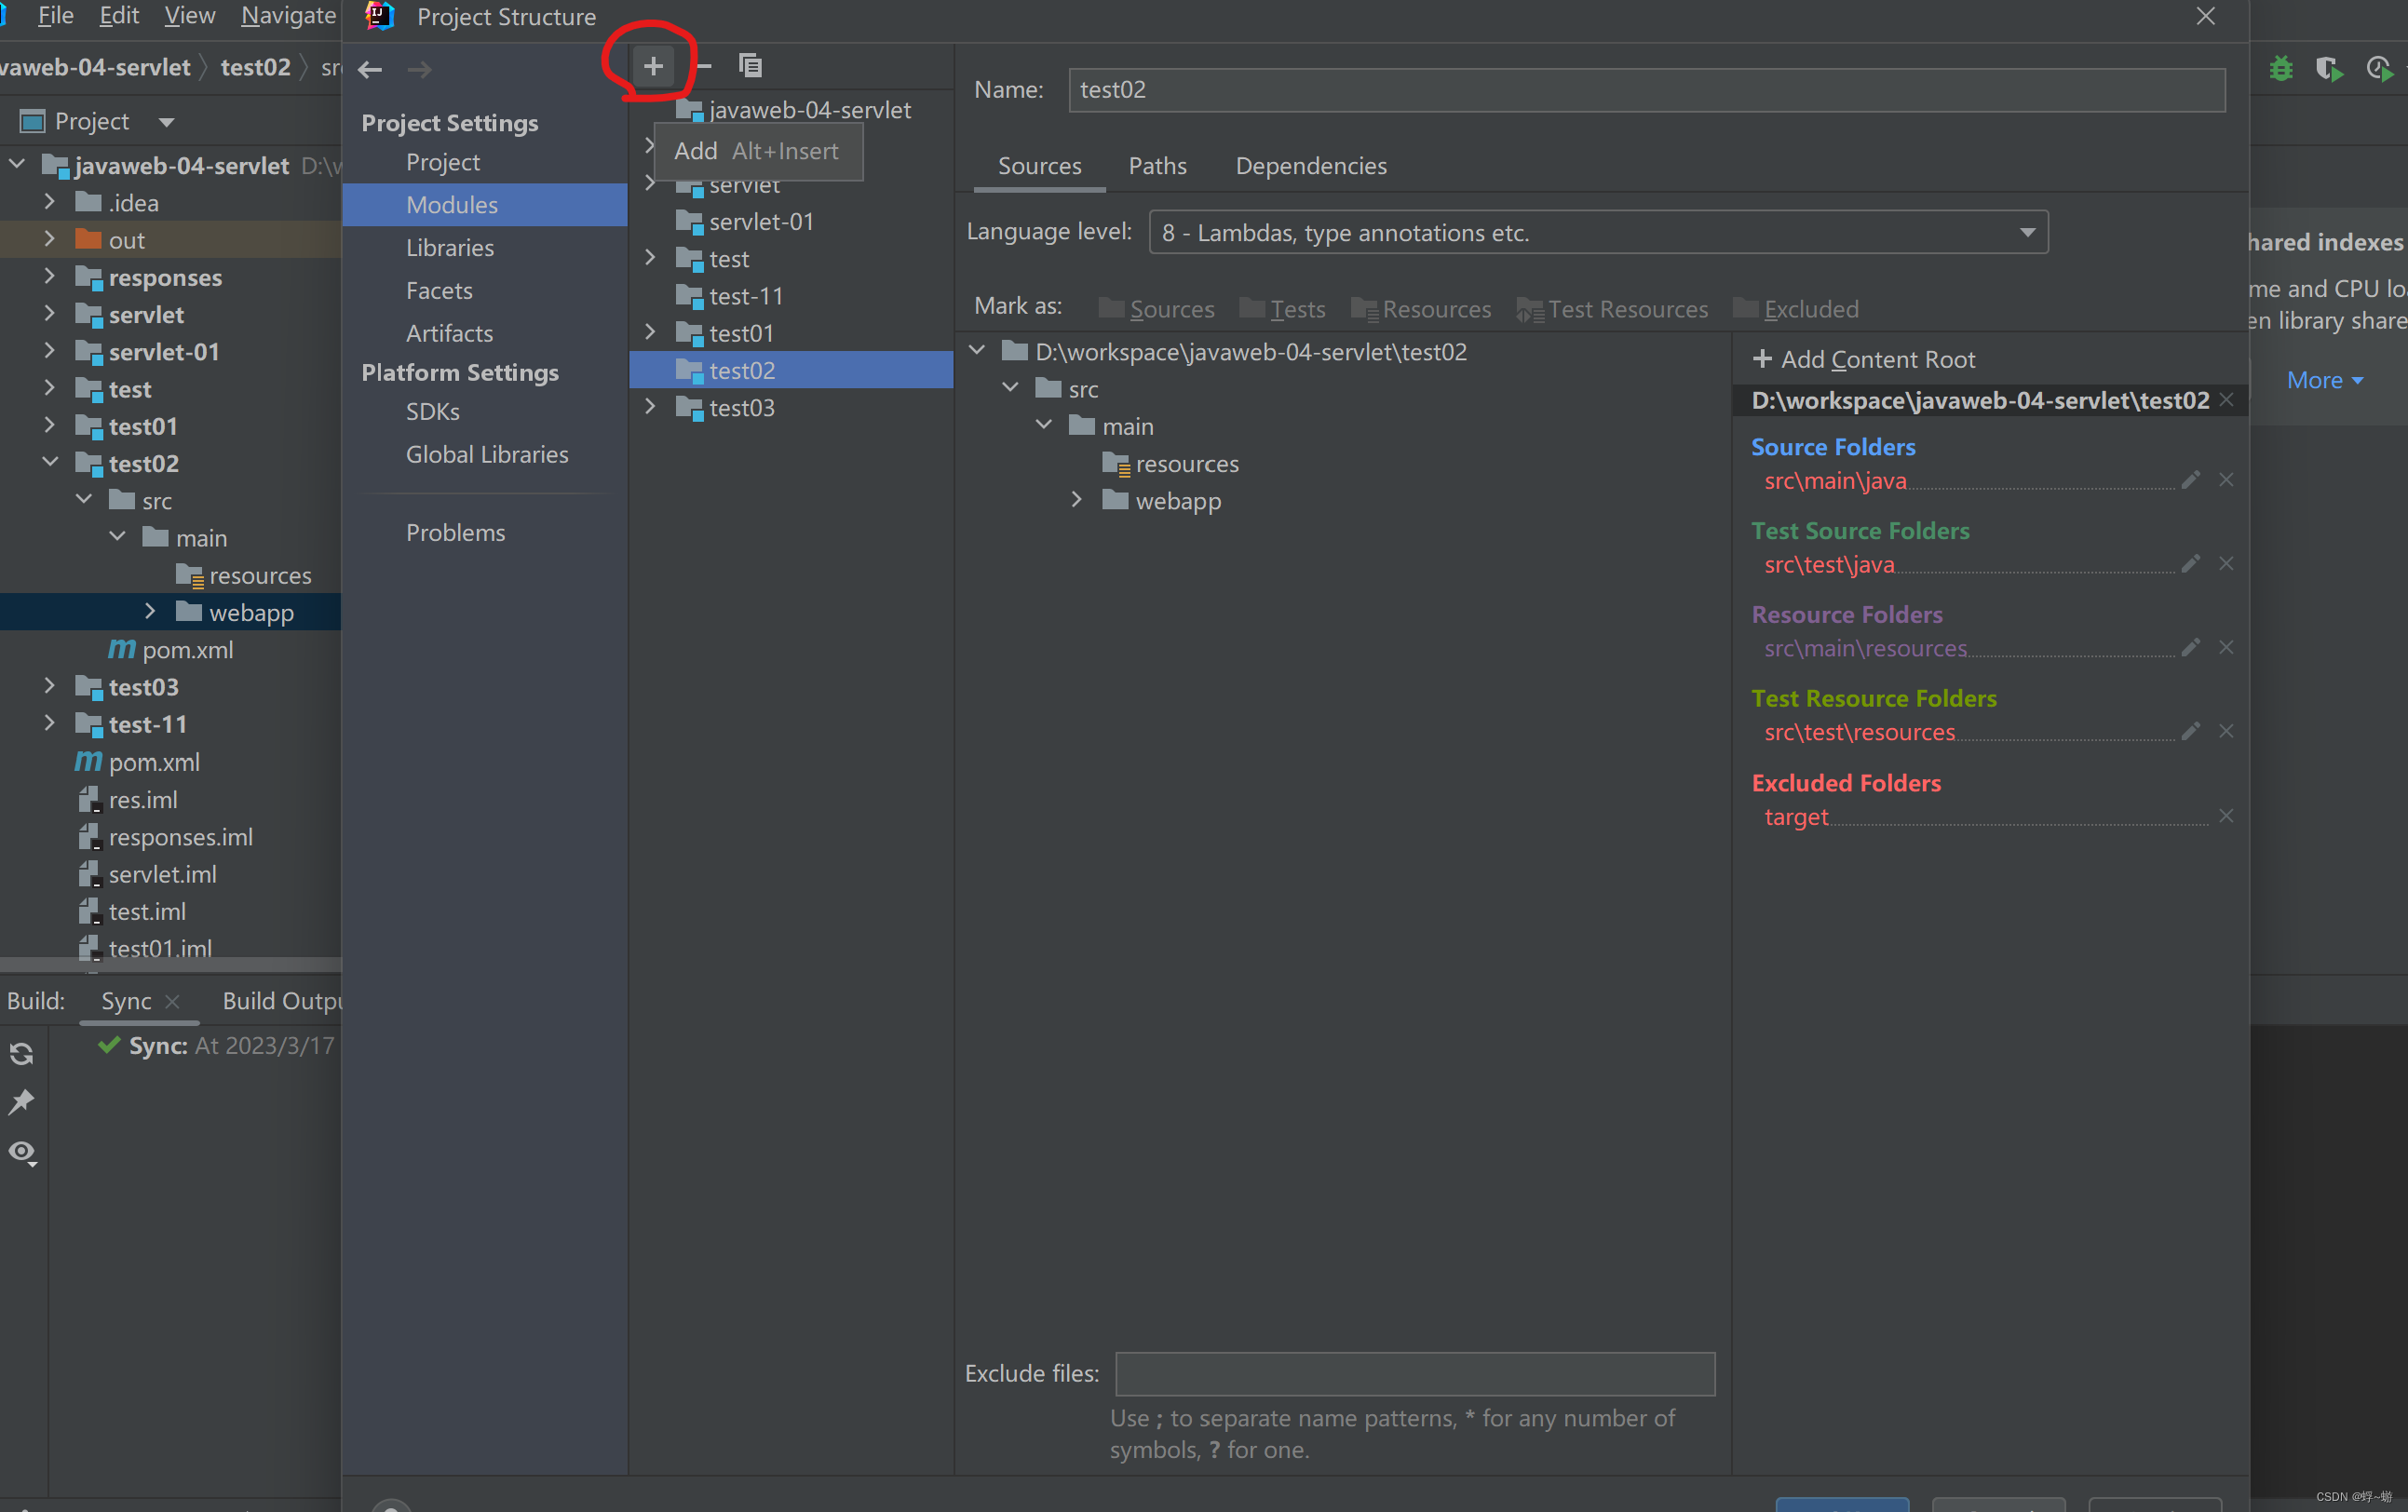
Task: Switch to the Dependencies tab
Action: (x=1310, y=166)
